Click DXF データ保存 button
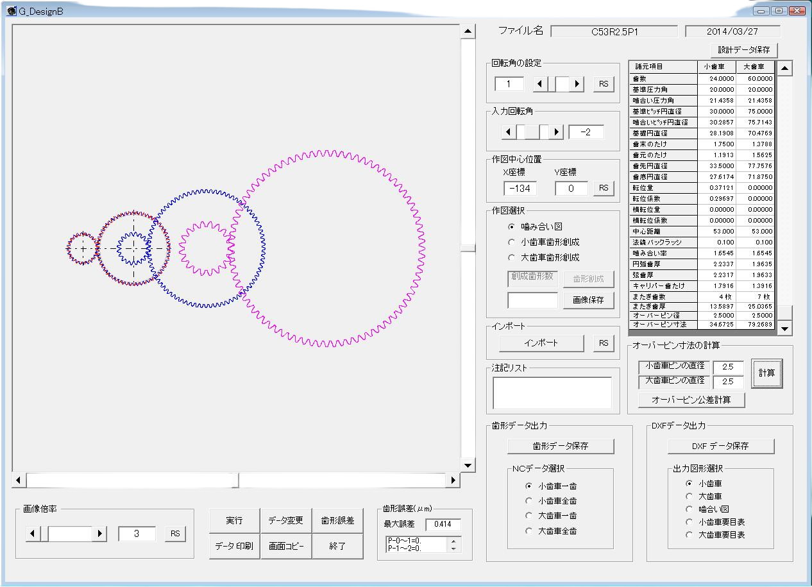812x587 pixels. 720,446
